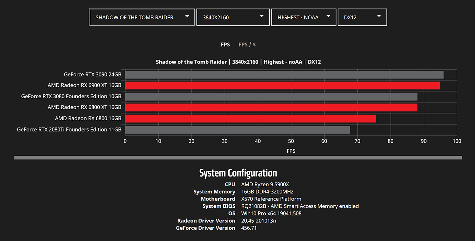Open the Highest - NoAA quality dropdown

click(304, 17)
